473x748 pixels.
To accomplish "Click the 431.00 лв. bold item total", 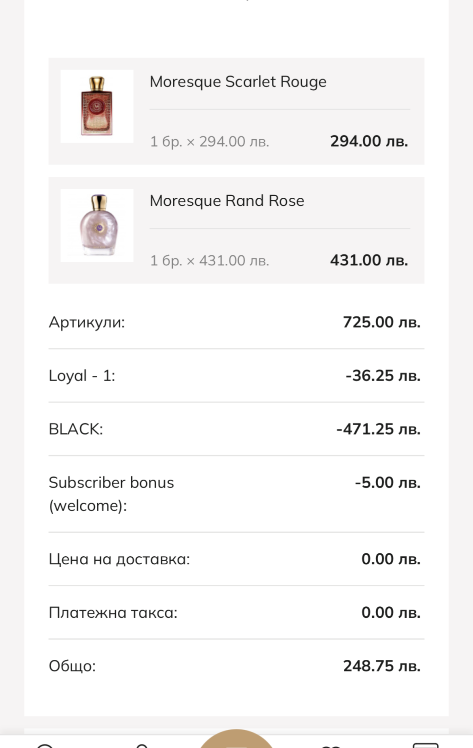I will point(369,260).
